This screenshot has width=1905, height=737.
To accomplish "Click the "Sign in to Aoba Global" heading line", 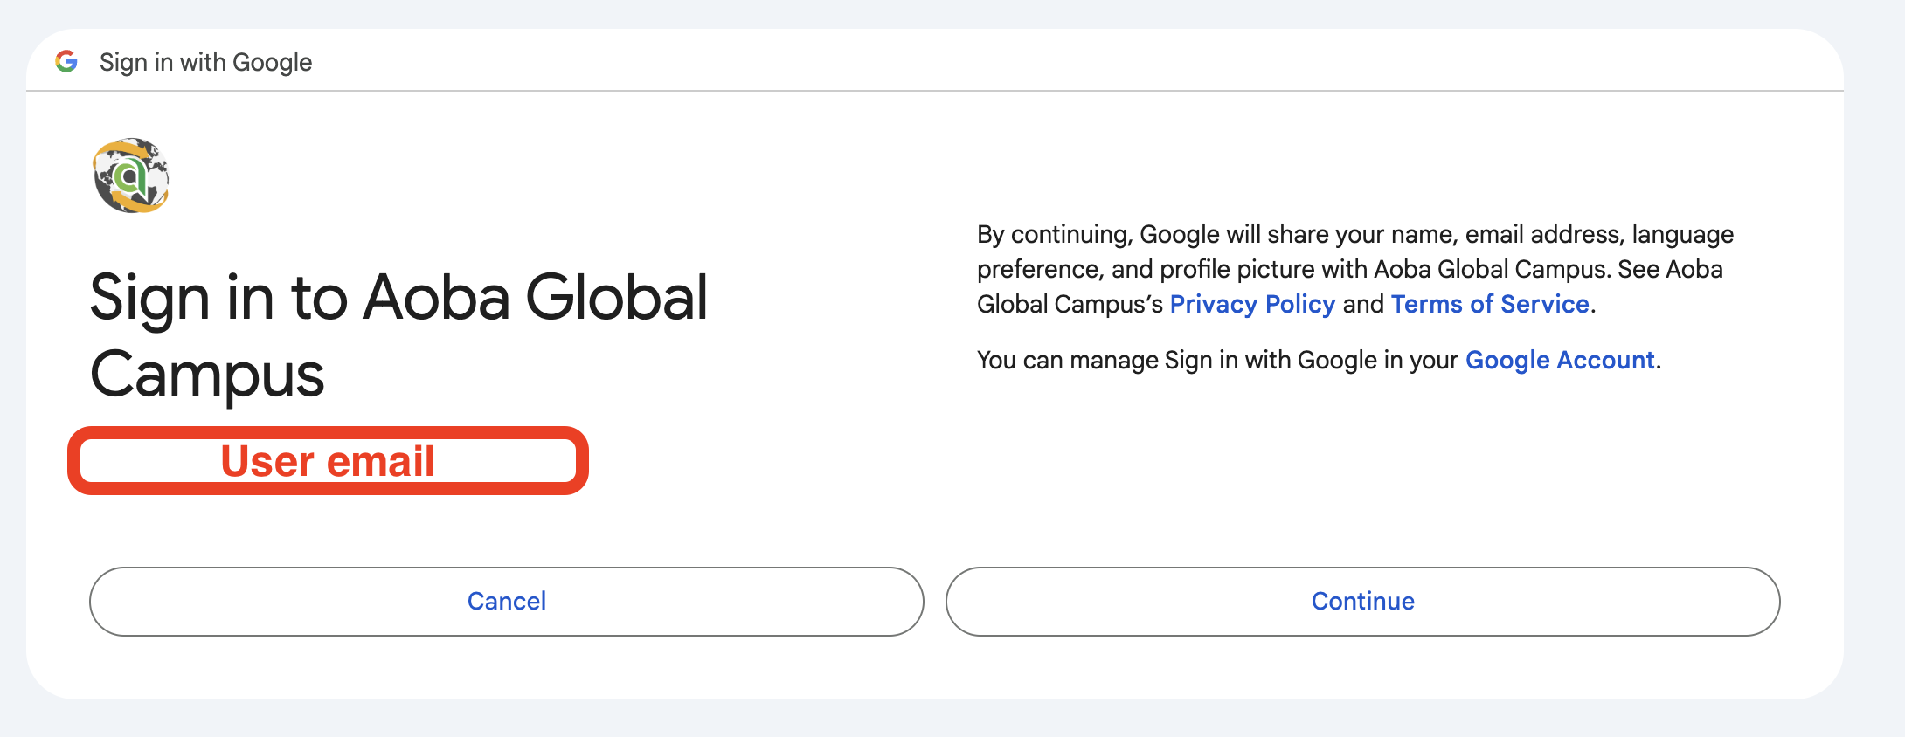I will click(x=398, y=298).
